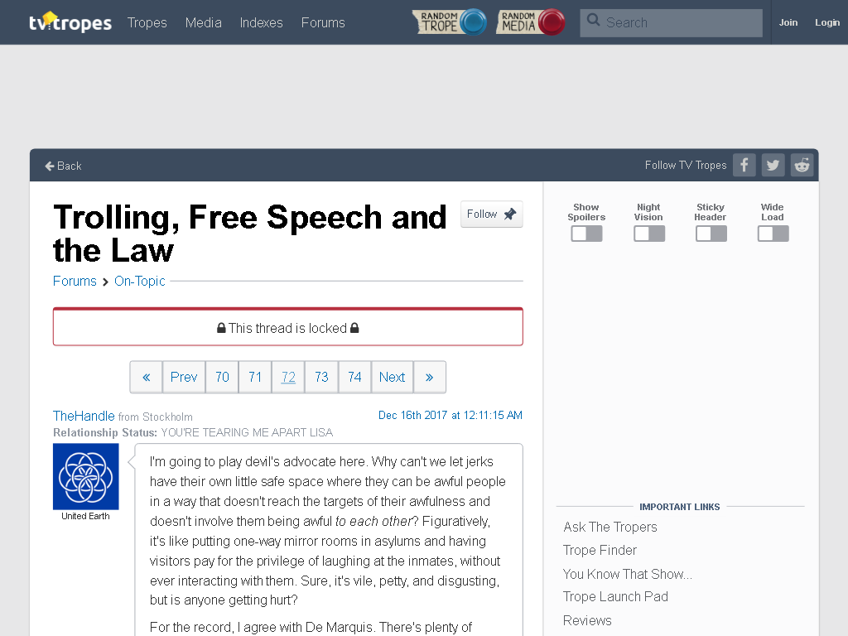Open the TV Tropes logo homepage

[x=70, y=22]
